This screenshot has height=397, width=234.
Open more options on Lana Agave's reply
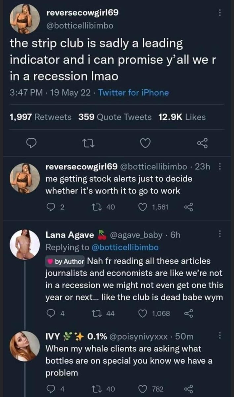click(220, 235)
